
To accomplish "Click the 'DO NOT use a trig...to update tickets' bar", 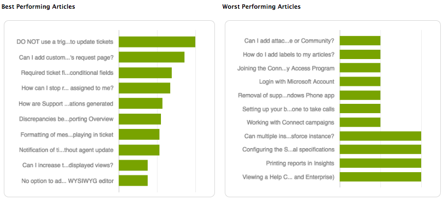I will (x=157, y=42).
